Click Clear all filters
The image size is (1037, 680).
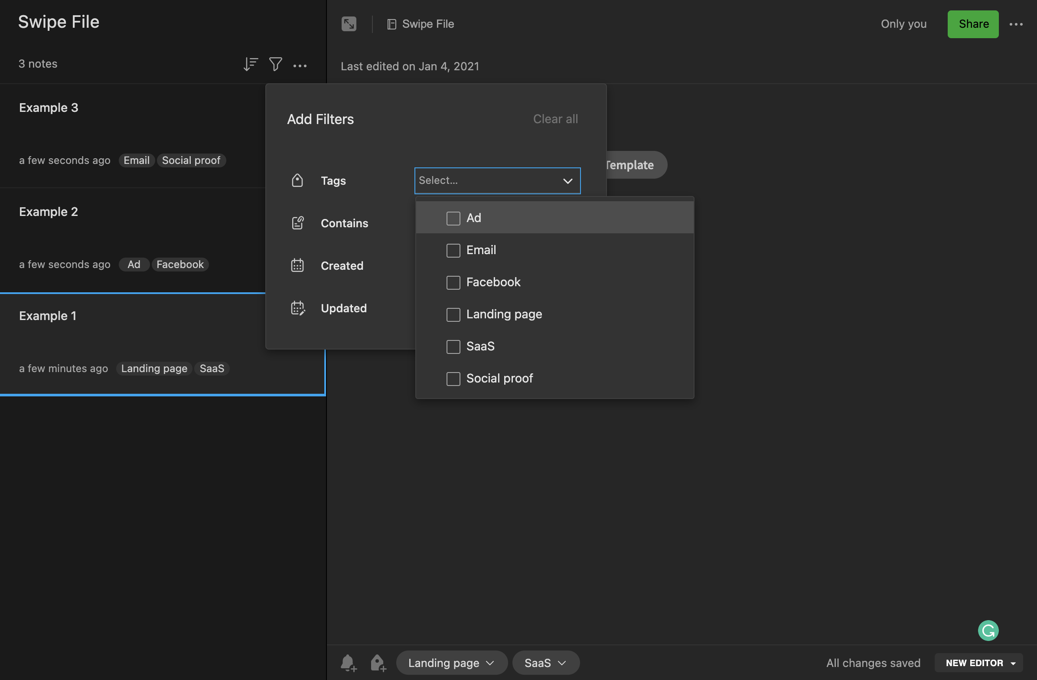point(555,119)
